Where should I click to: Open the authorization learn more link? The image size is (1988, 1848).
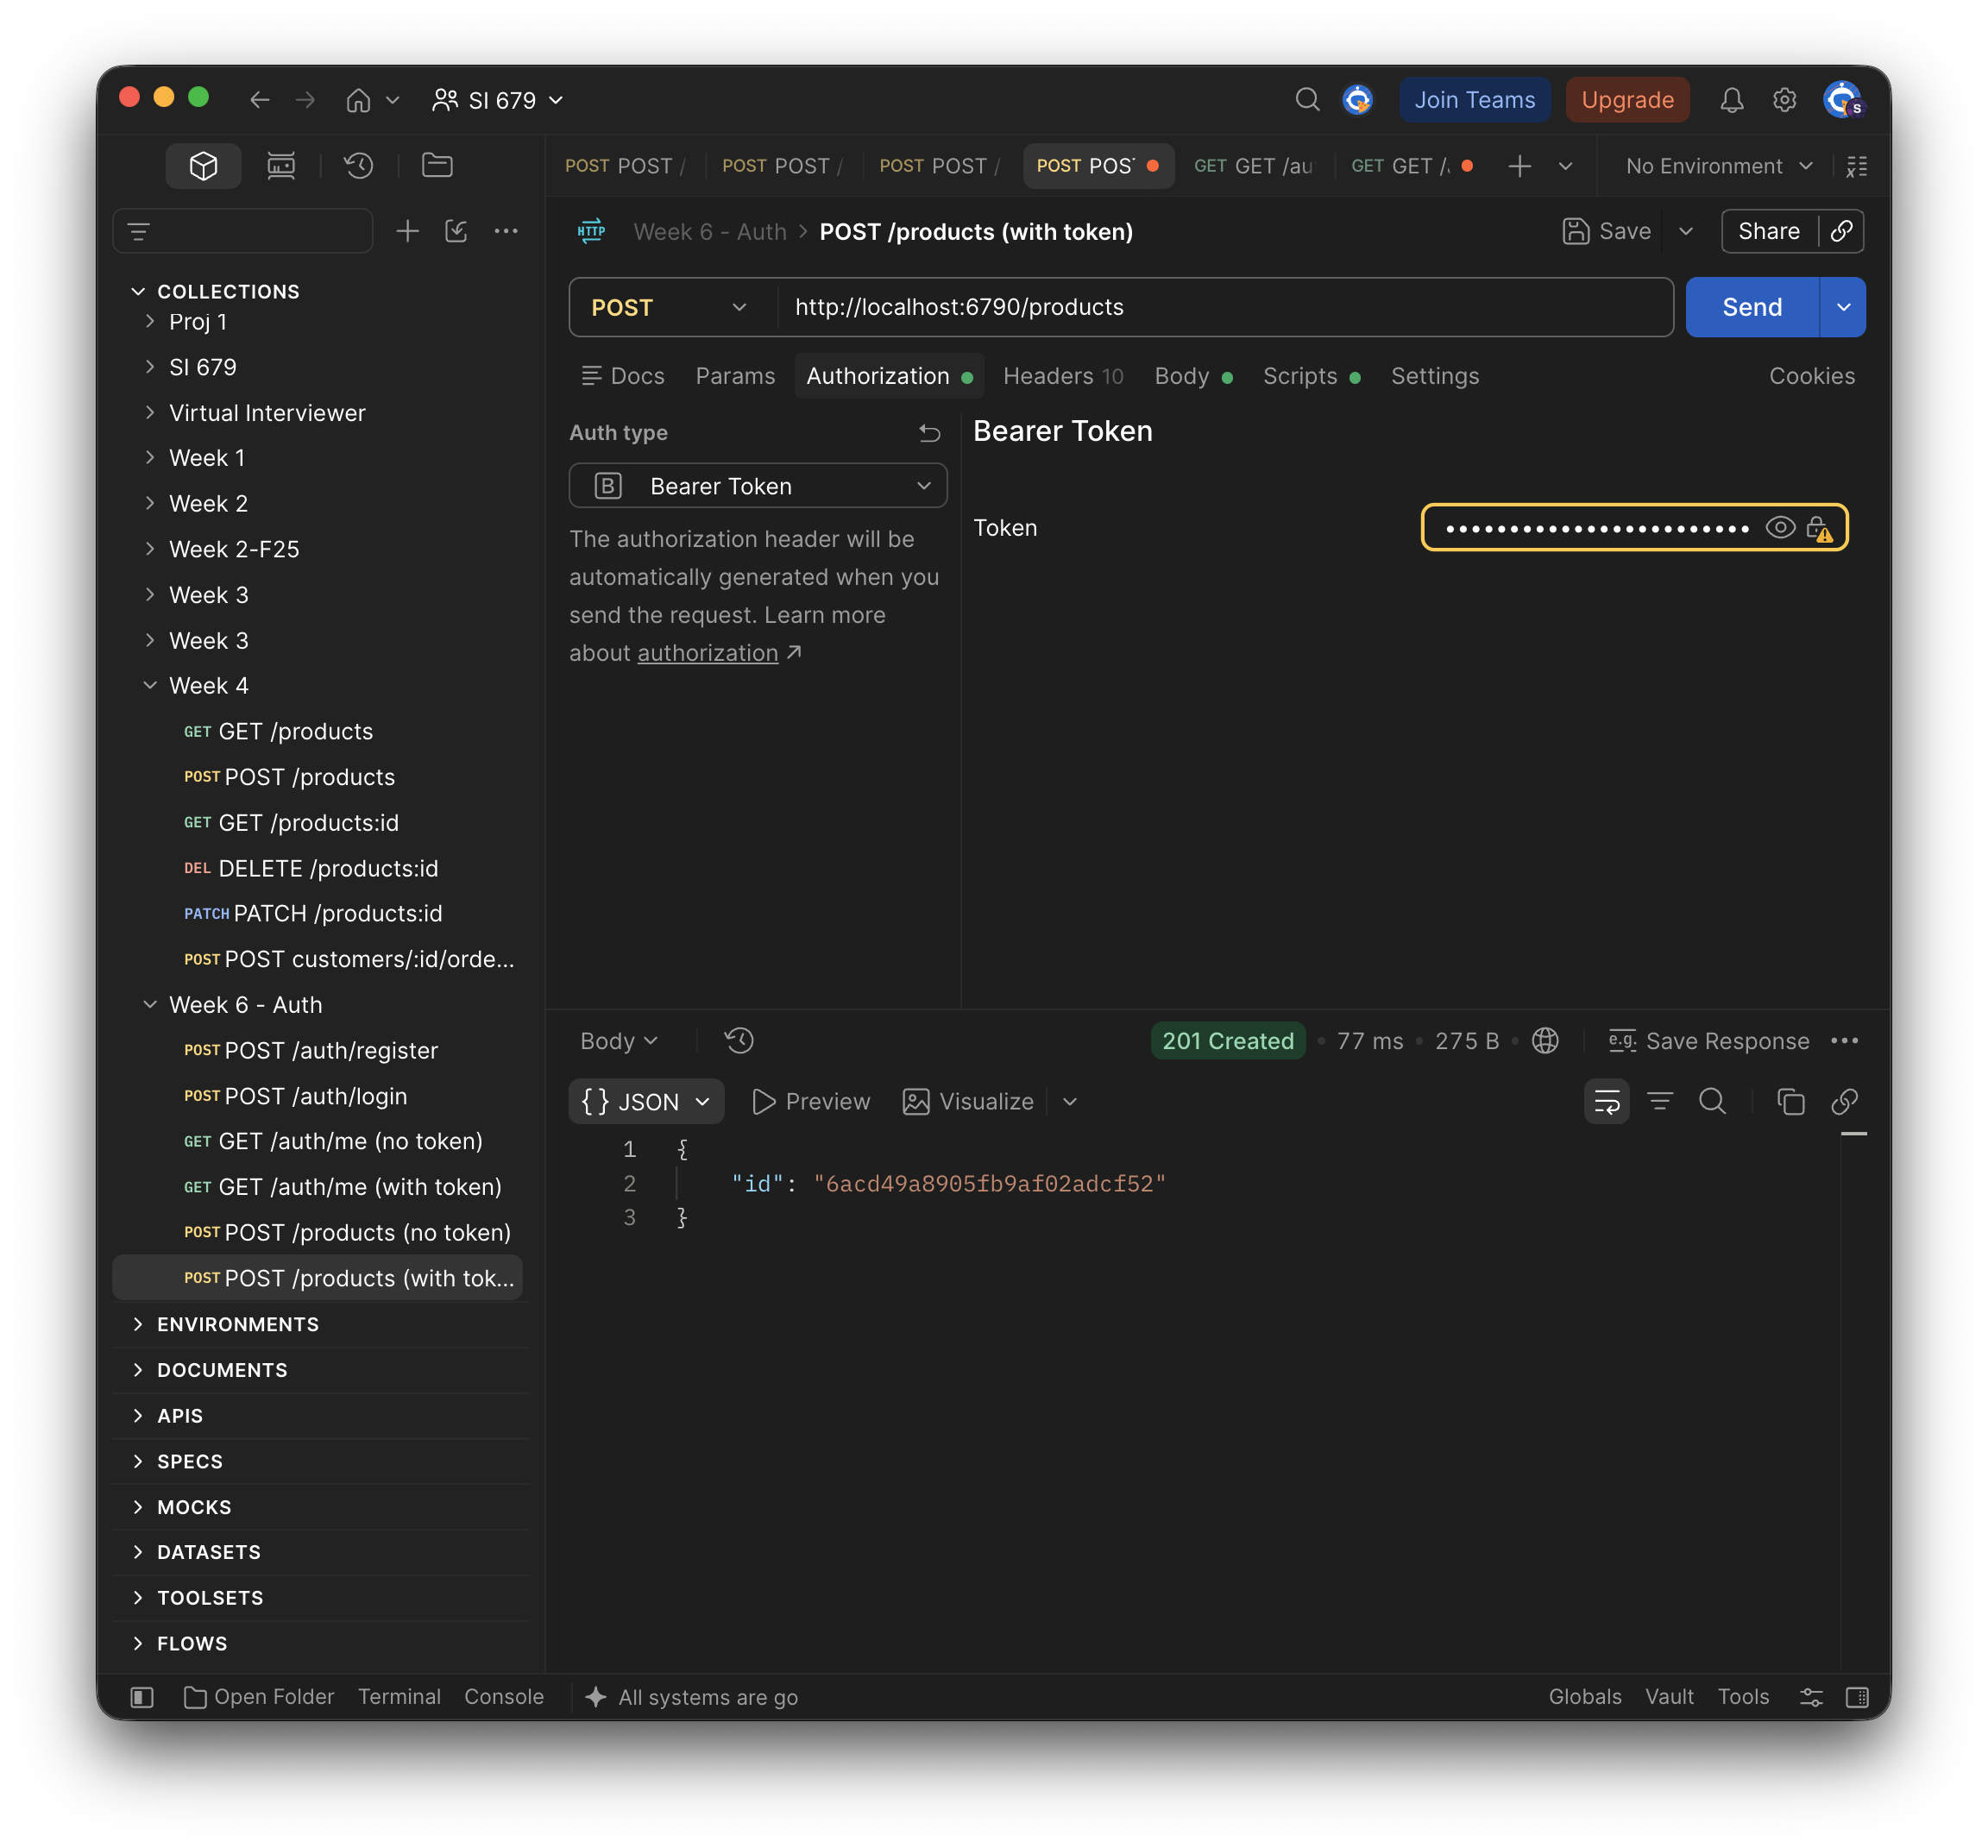coord(707,653)
